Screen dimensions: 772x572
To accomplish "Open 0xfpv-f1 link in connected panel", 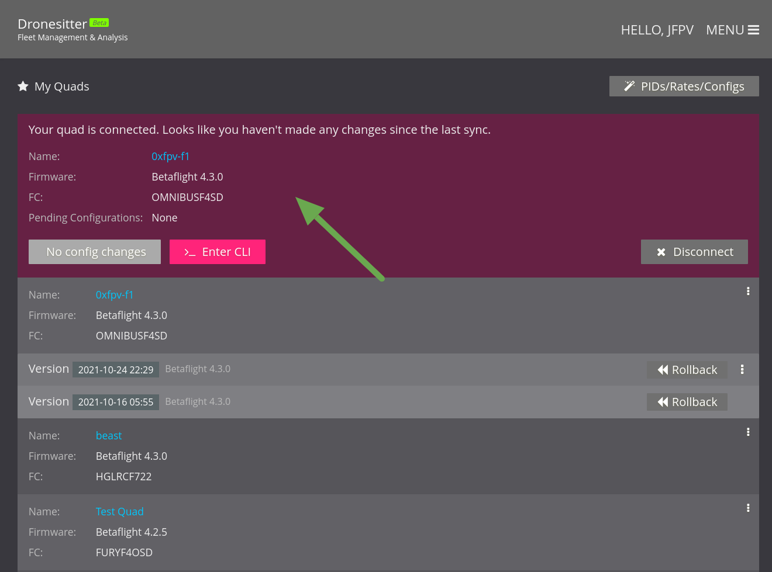I will (170, 157).
